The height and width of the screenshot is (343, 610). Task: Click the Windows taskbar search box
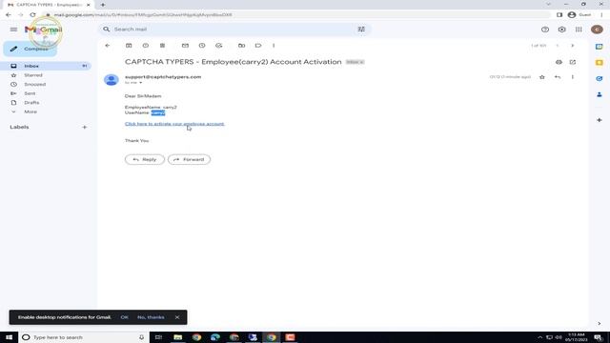pos(83,337)
